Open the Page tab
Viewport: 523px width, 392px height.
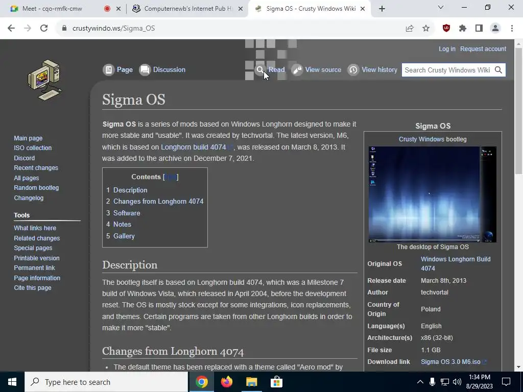click(x=118, y=69)
